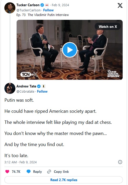Screen dimensions: 128x185
Task: Copy link to the tweet
Action: pyautogui.click(x=58, y=172)
